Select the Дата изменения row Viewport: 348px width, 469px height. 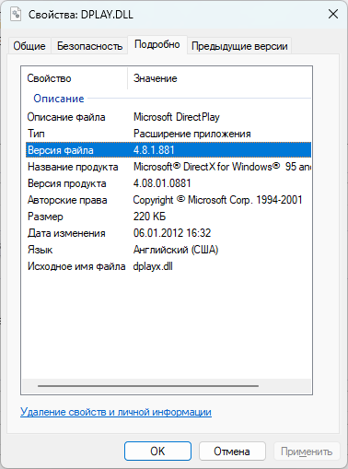click(168, 233)
